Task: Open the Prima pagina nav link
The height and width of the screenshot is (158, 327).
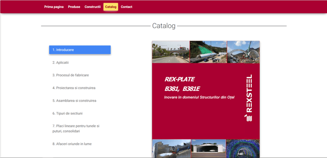Action: click(54, 7)
